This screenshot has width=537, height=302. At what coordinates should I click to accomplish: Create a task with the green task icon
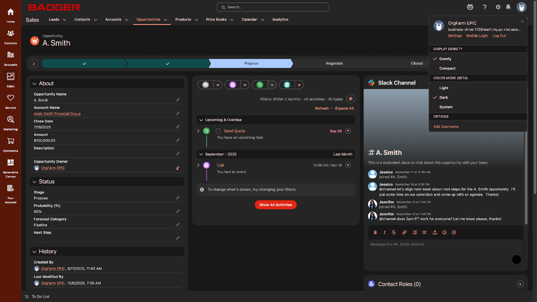coord(259,84)
